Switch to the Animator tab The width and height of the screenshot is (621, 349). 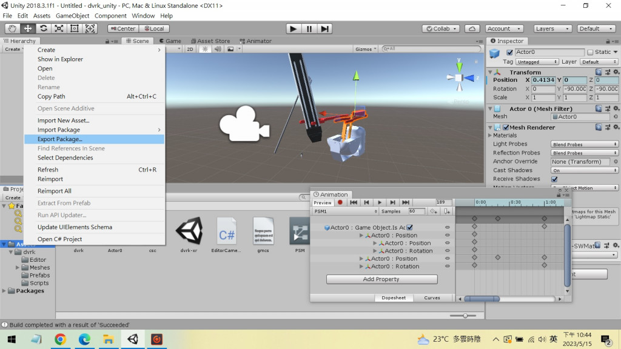pyautogui.click(x=255, y=41)
